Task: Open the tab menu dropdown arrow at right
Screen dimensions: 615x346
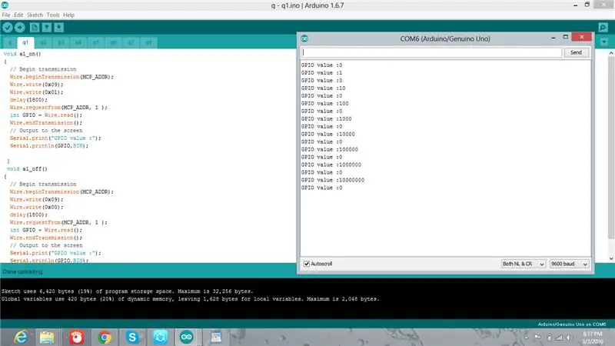Action: [x=604, y=42]
